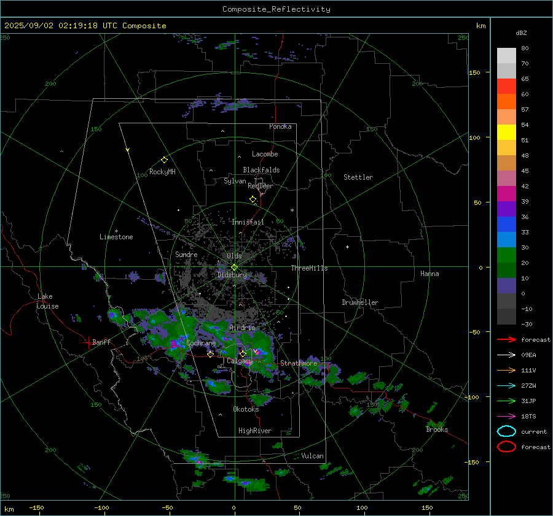This screenshot has height=516, width=553.
Task: Click the Innisfail city label
Action: pyautogui.click(x=248, y=222)
